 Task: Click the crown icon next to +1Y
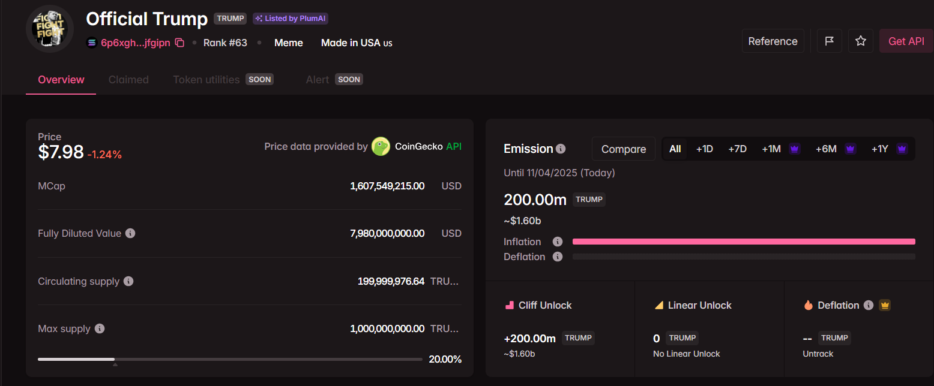902,149
